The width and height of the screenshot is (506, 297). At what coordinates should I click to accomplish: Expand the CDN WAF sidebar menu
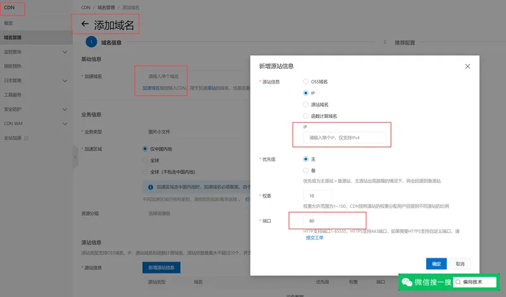point(65,123)
